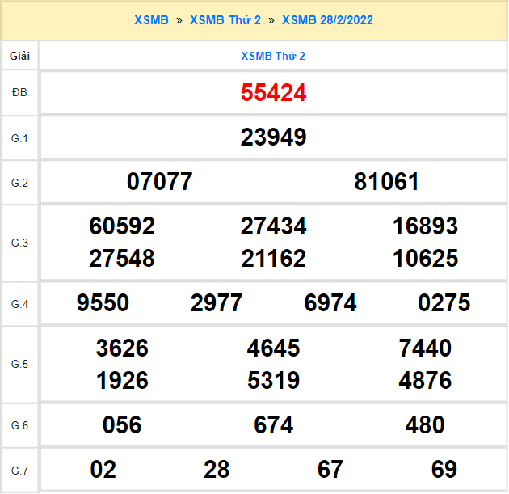Select the red special prize number 55424
The width and height of the screenshot is (509, 494).
(x=273, y=93)
